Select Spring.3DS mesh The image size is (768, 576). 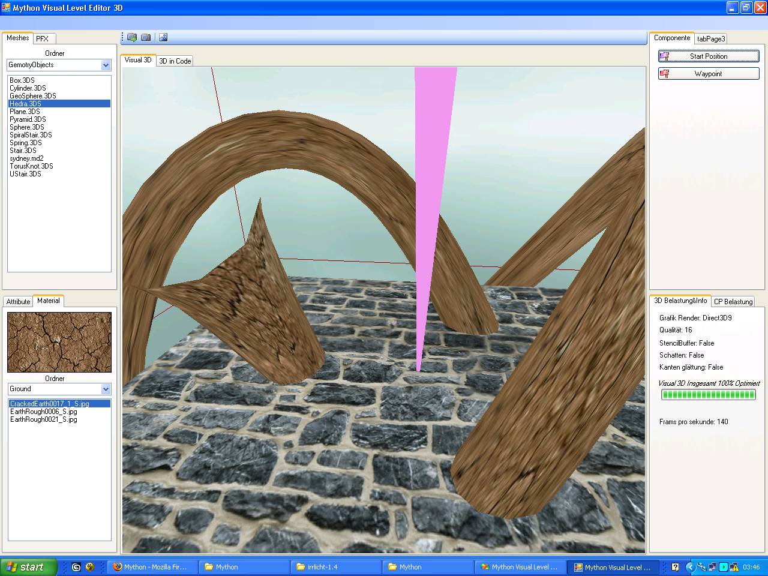coord(59,143)
